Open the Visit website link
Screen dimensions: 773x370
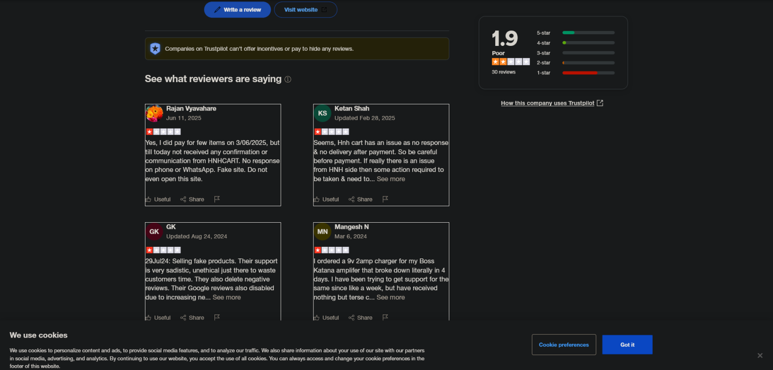[305, 10]
